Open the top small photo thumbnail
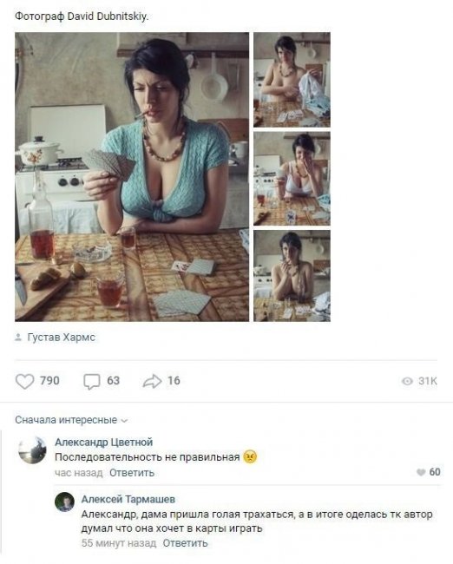 (292, 80)
